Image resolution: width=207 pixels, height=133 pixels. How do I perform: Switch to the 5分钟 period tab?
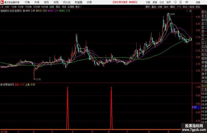pyautogui.click(x=21, y=7)
